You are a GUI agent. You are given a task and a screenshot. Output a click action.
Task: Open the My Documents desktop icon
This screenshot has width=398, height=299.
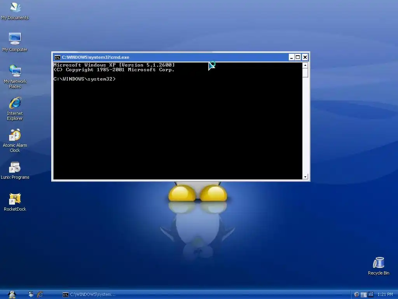[15, 11]
